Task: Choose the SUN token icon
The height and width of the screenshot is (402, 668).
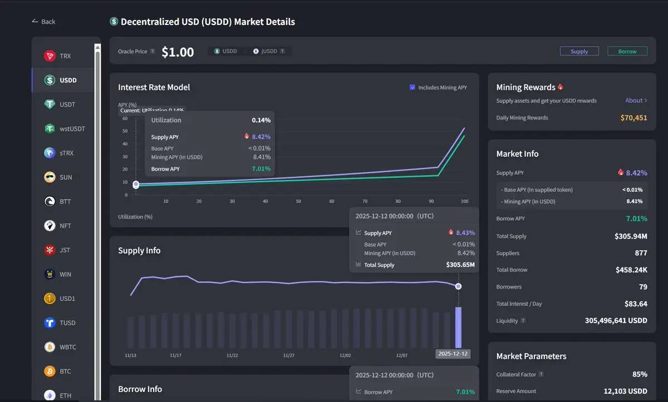Action: click(x=51, y=177)
